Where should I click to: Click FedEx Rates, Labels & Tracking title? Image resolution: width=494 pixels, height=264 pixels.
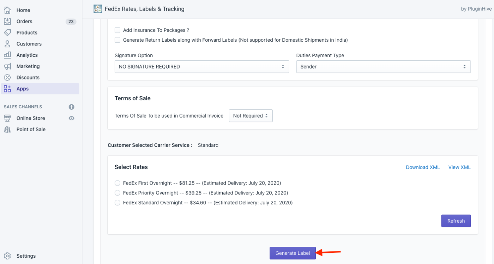click(145, 9)
